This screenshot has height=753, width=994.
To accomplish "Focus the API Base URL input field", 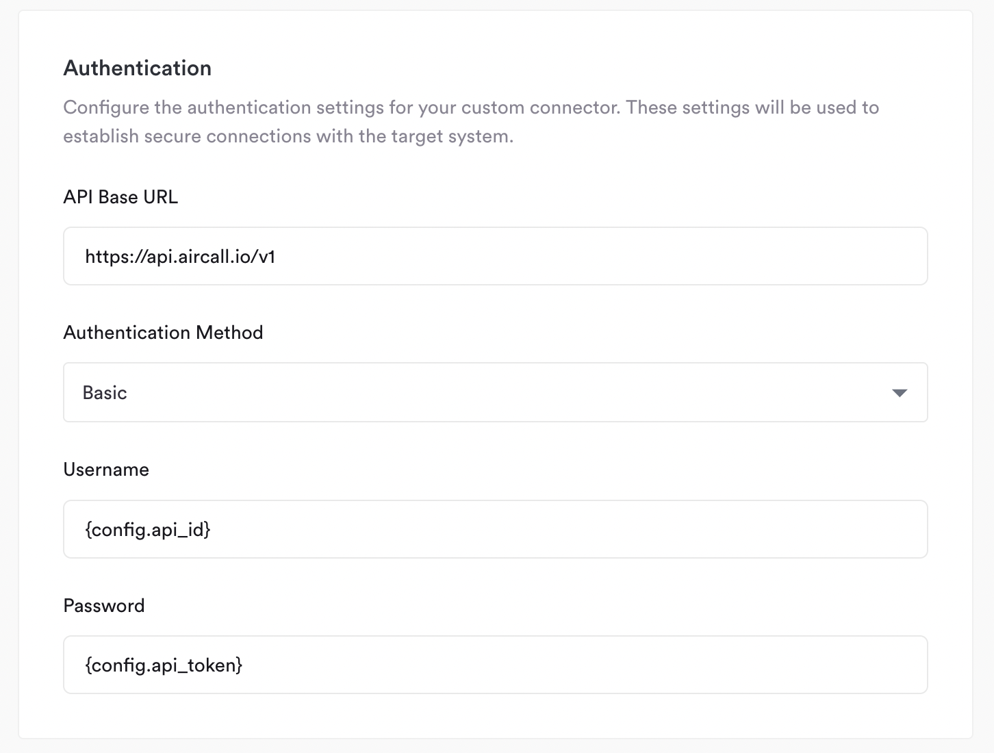I will [496, 256].
